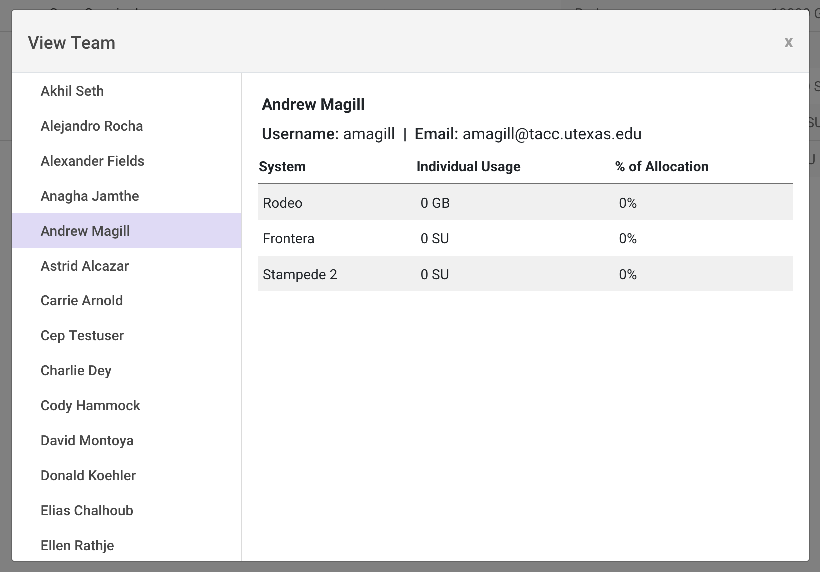The width and height of the screenshot is (820, 572).
Task: Select Donald Koehler from the list
Action: click(x=88, y=475)
